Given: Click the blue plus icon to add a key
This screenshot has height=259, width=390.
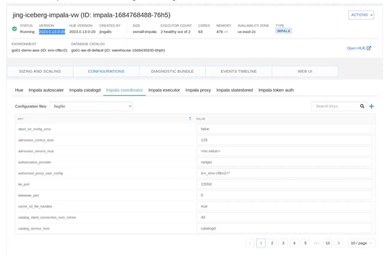Looking at the screenshot, I should coord(371,106).
